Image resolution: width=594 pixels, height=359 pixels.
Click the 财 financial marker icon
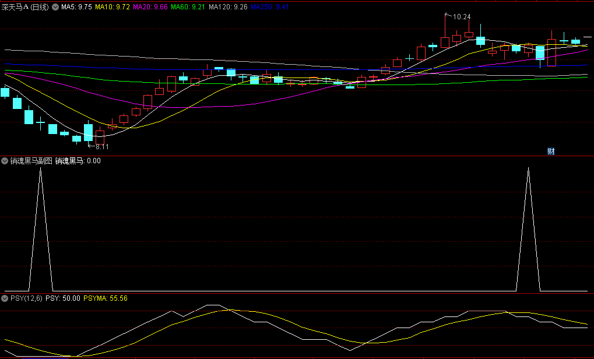click(551, 152)
